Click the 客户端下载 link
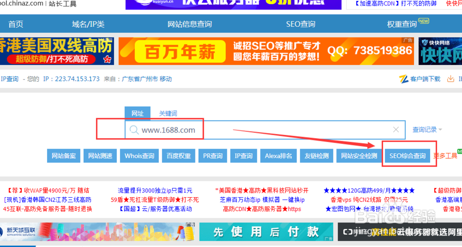 click(425, 79)
